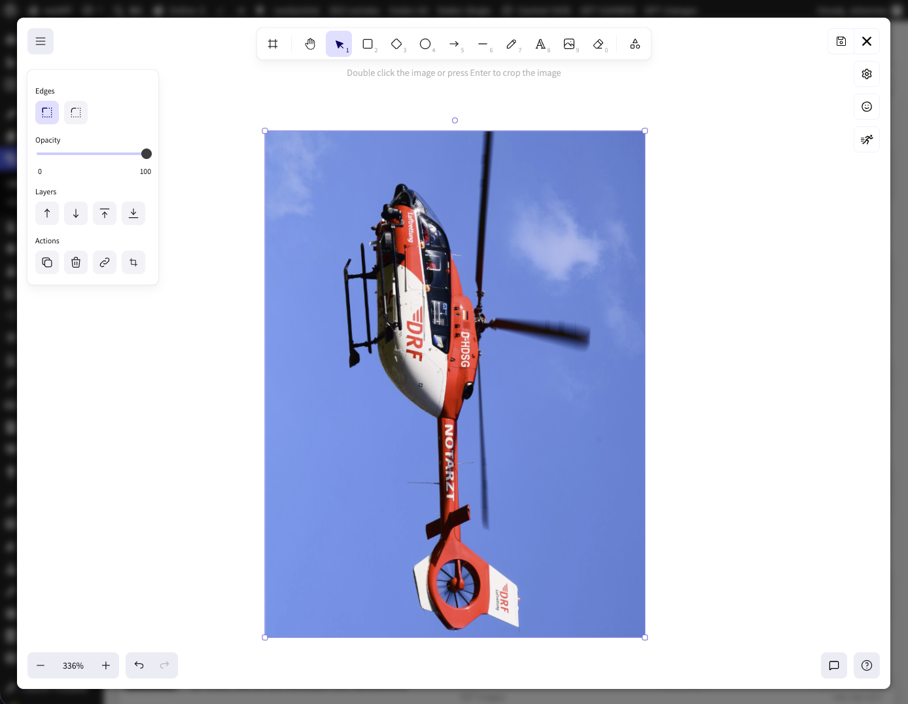Click the running figure animation button
The height and width of the screenshot is (704, 908).
click(x=867, y=139)
